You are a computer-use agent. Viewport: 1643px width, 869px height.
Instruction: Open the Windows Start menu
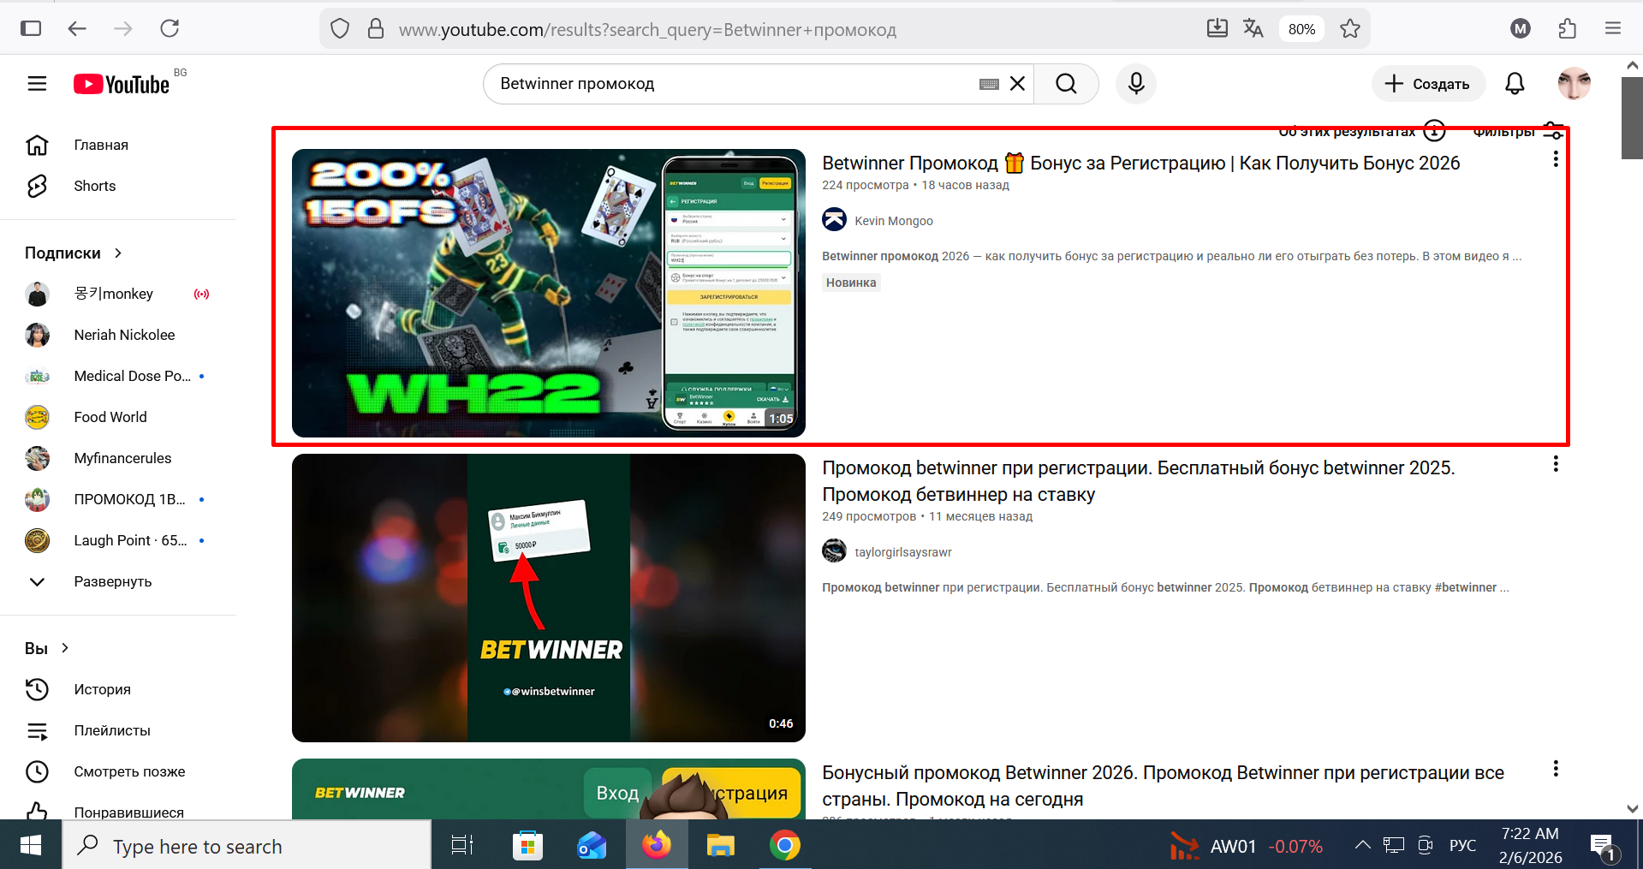coord(31,846)
